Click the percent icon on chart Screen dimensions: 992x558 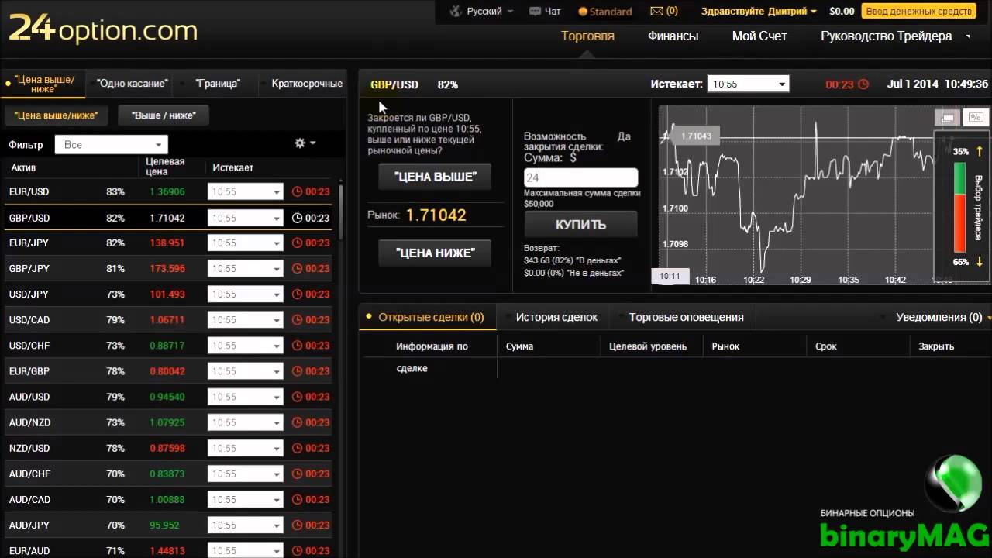click(x=975, y=118)
